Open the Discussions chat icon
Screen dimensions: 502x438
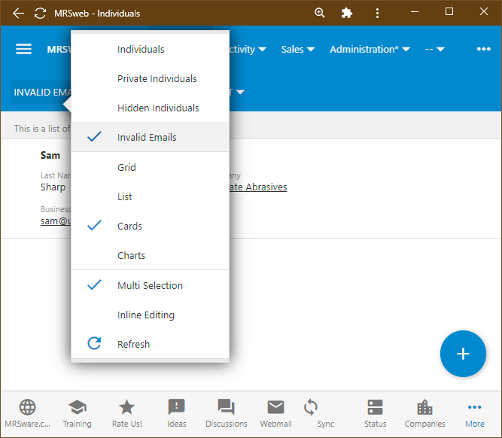click(x=227, y=407)
